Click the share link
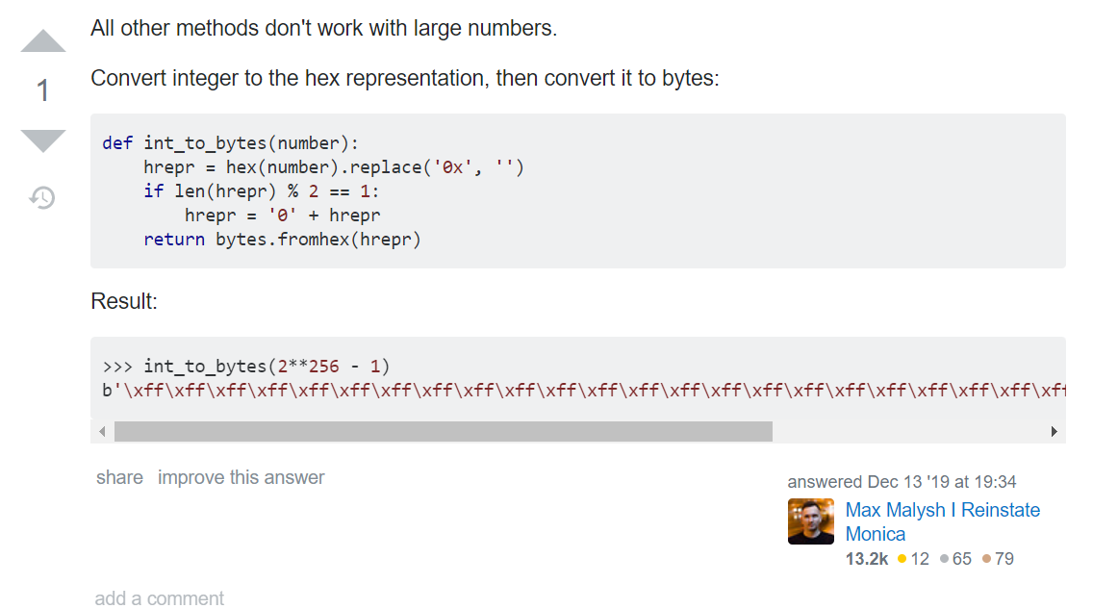Image resolution: width=1118 pixels, height=609 pixels. (x=119, y=478)
